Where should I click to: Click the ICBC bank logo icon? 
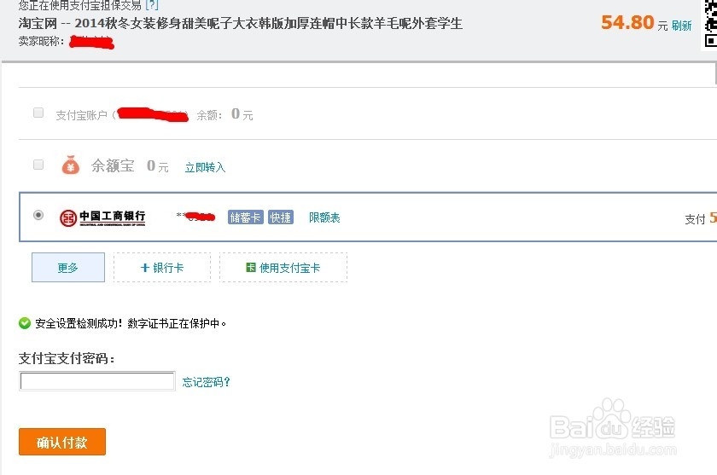click(68, 217)
